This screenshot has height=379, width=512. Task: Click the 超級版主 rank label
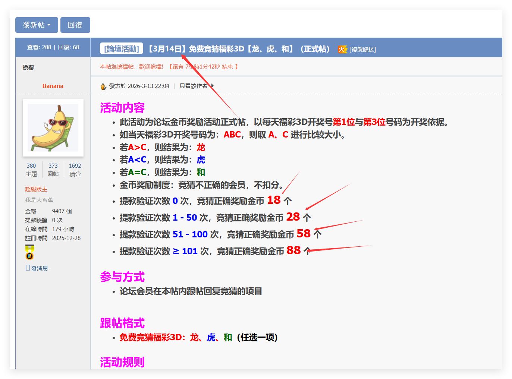[x=36, y=189]
